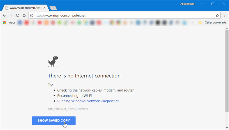Open the Other bookmarks folder
Screen dimensions: 229x130
point(213,23)
